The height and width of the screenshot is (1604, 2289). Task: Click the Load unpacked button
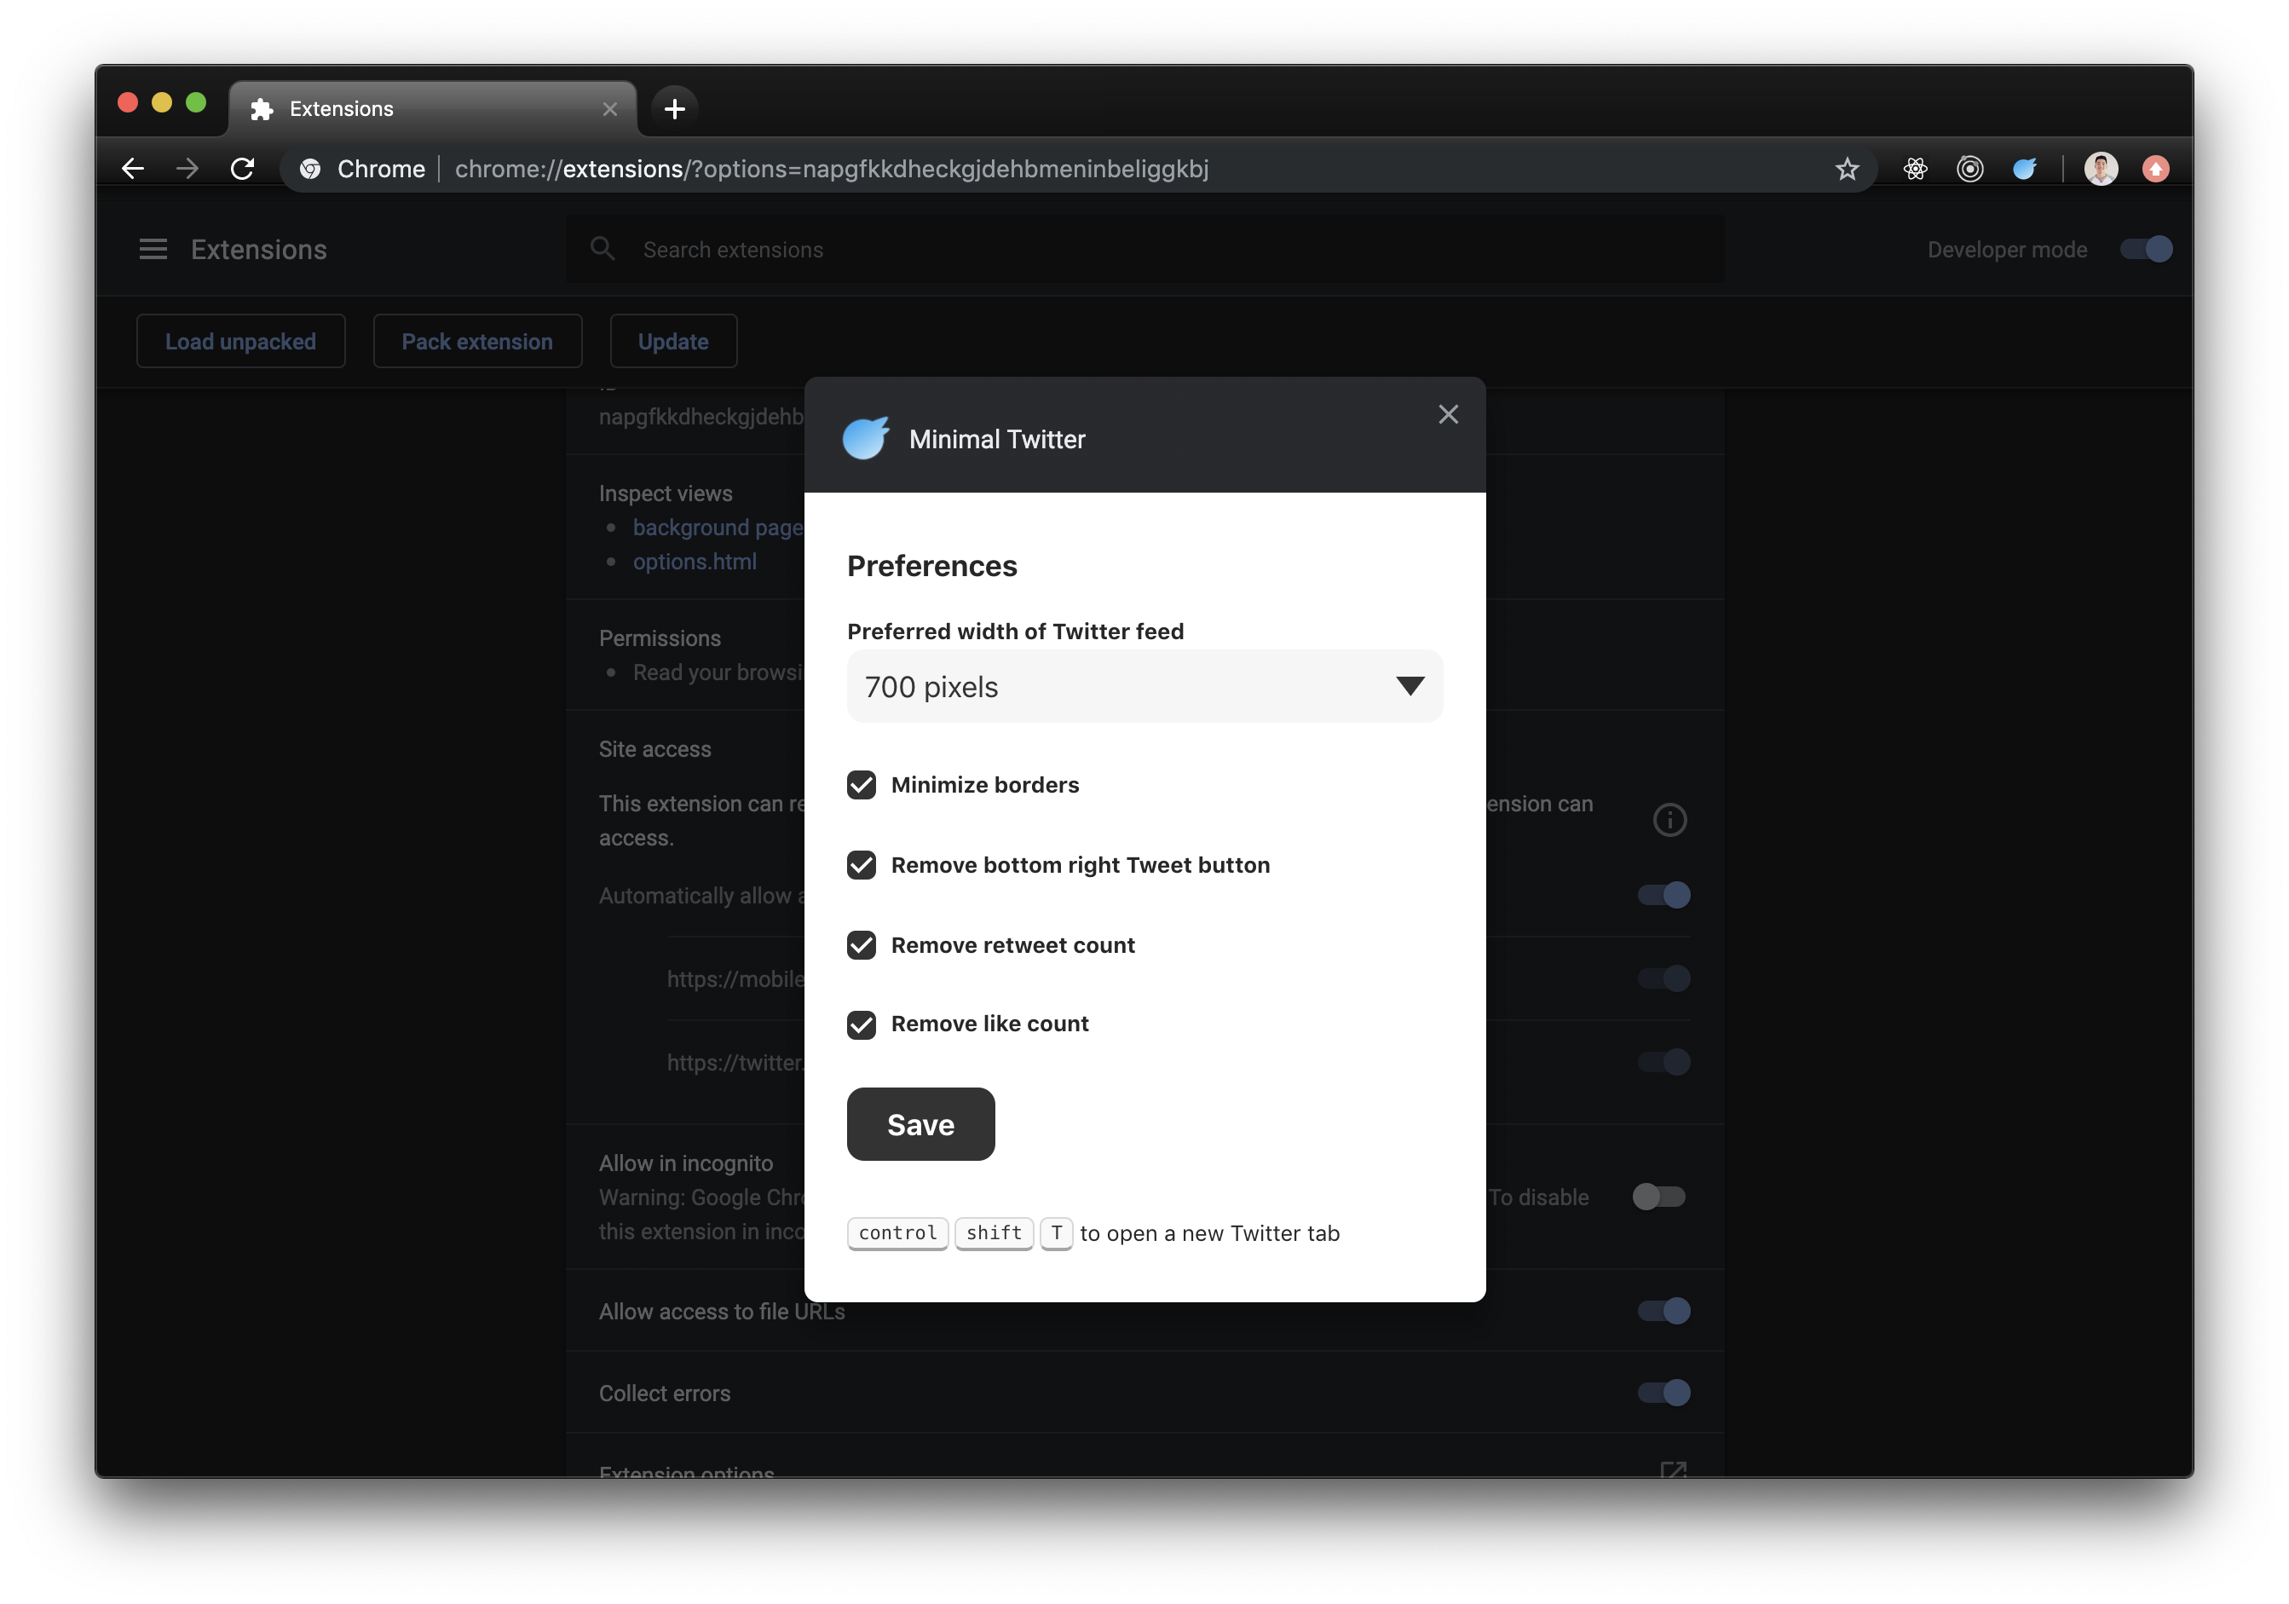(240, 341)
